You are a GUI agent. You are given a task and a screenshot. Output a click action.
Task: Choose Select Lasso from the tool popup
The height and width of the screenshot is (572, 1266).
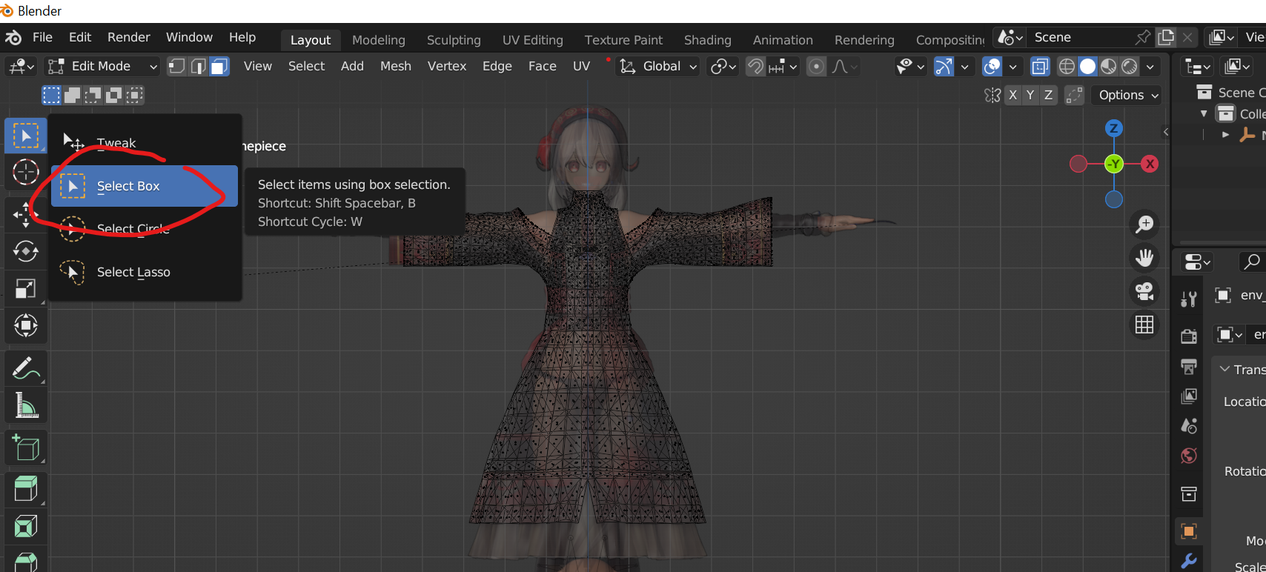pyautogui.click(x=146, y=272)
